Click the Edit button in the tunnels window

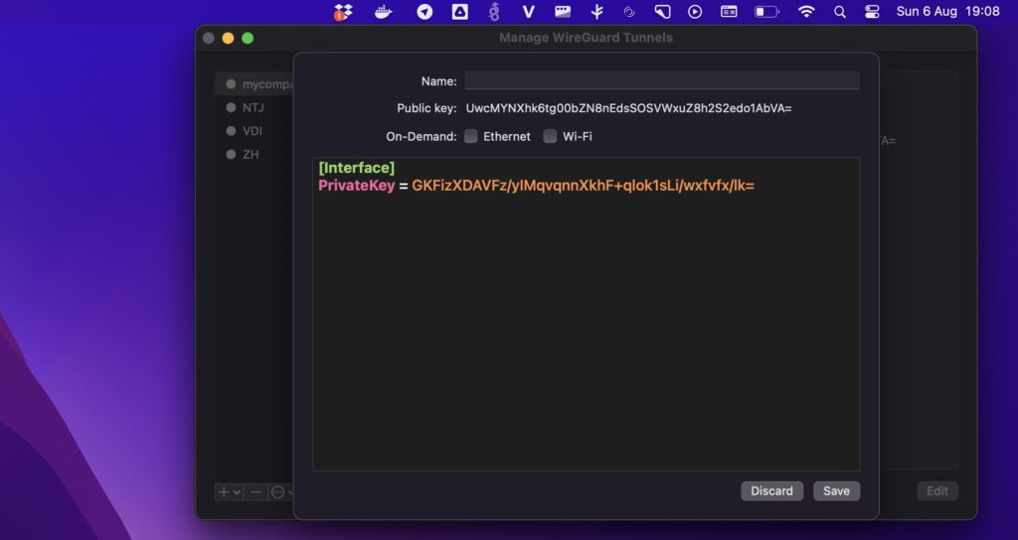tap(936, 490)
